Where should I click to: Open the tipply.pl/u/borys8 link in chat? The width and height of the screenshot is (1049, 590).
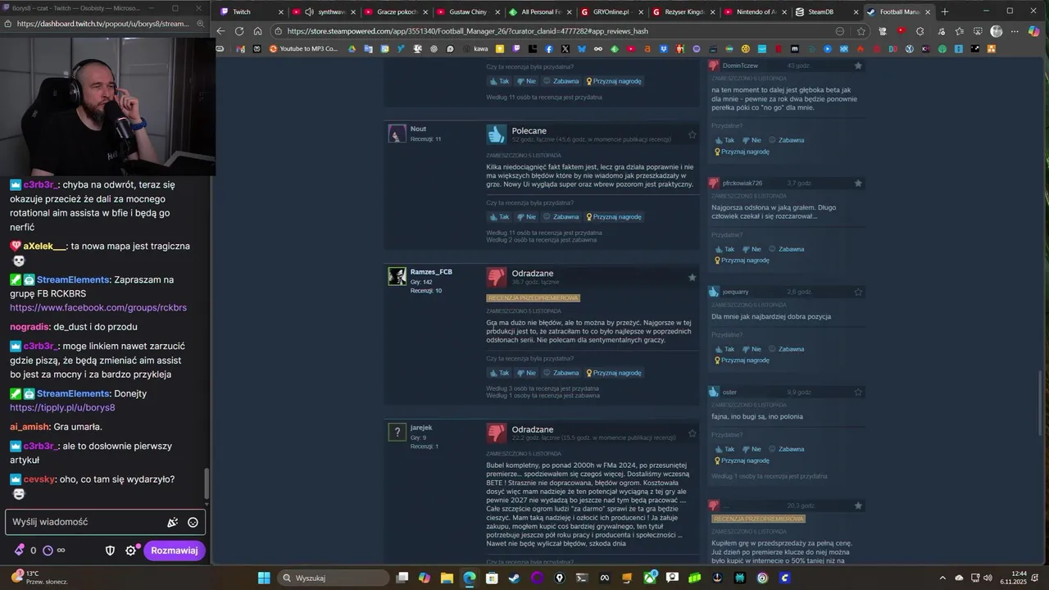click(x=62, y=407)
